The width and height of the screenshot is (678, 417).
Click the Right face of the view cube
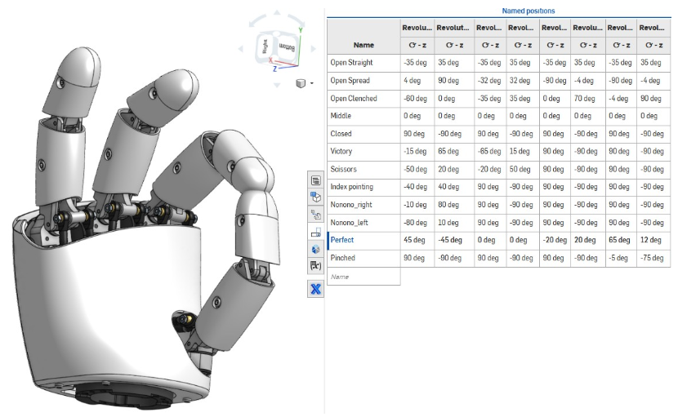coord(265,47)
